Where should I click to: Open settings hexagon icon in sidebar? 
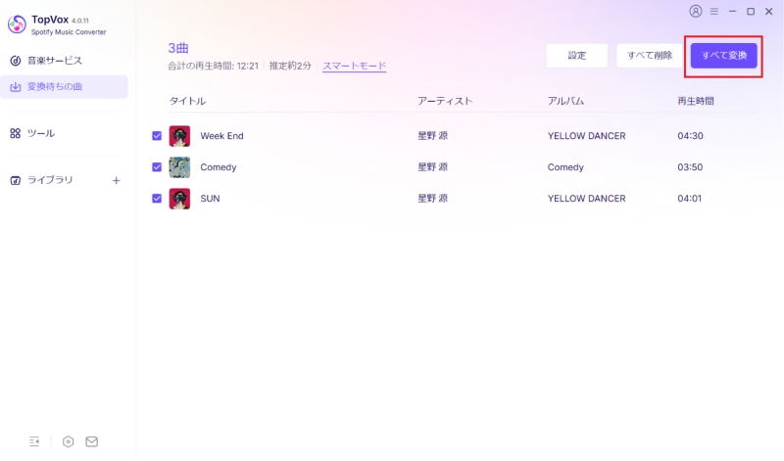(x=68, y=441)
